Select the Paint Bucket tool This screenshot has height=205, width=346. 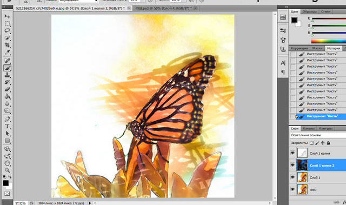click(x=7, y=96)
